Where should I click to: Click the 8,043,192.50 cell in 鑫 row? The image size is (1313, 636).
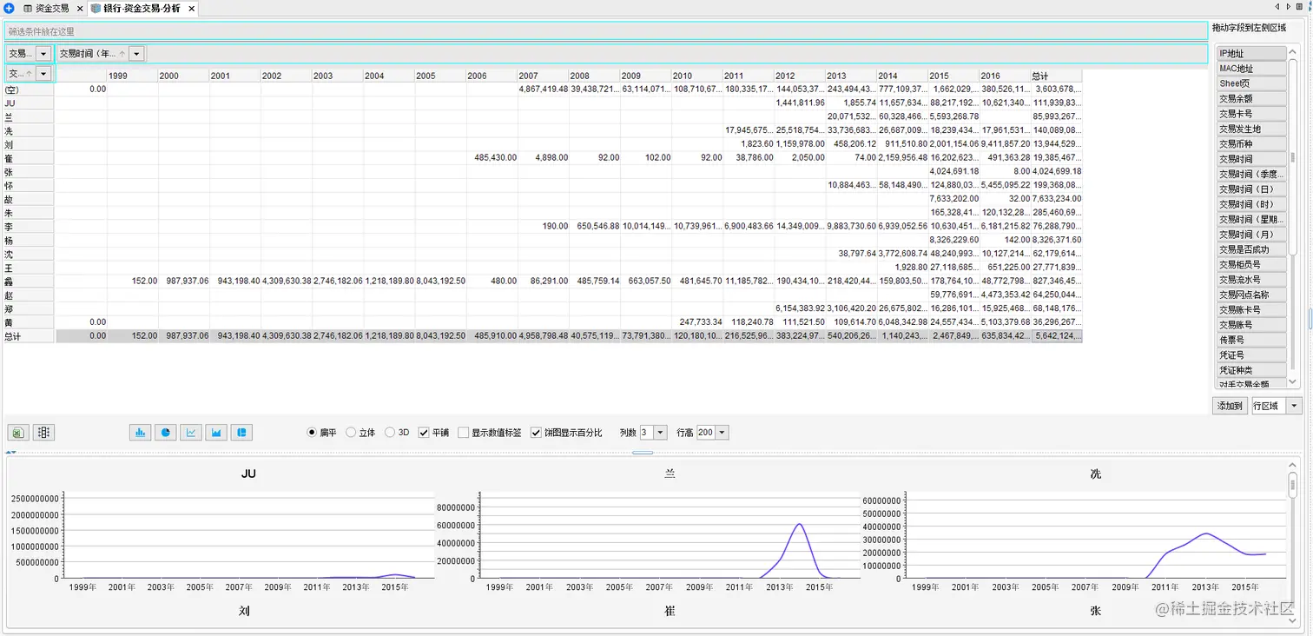click(440, 282)
